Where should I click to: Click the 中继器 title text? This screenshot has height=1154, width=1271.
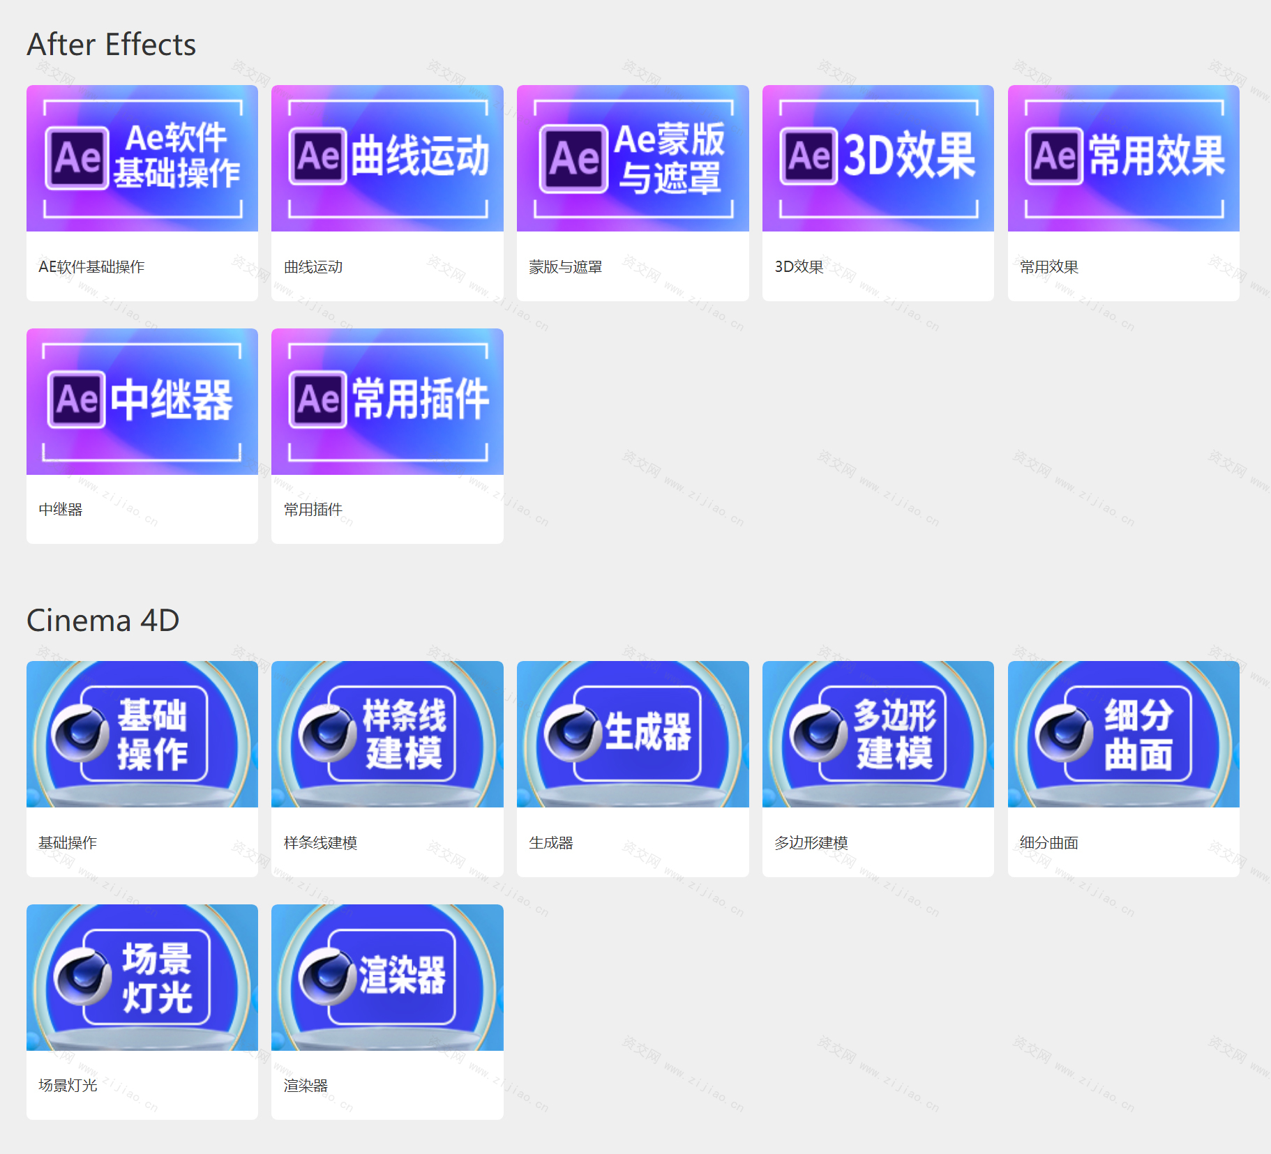tap(61, 510)
